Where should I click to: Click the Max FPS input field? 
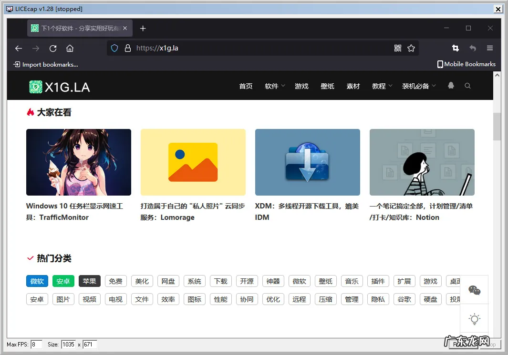click(36, 344)
